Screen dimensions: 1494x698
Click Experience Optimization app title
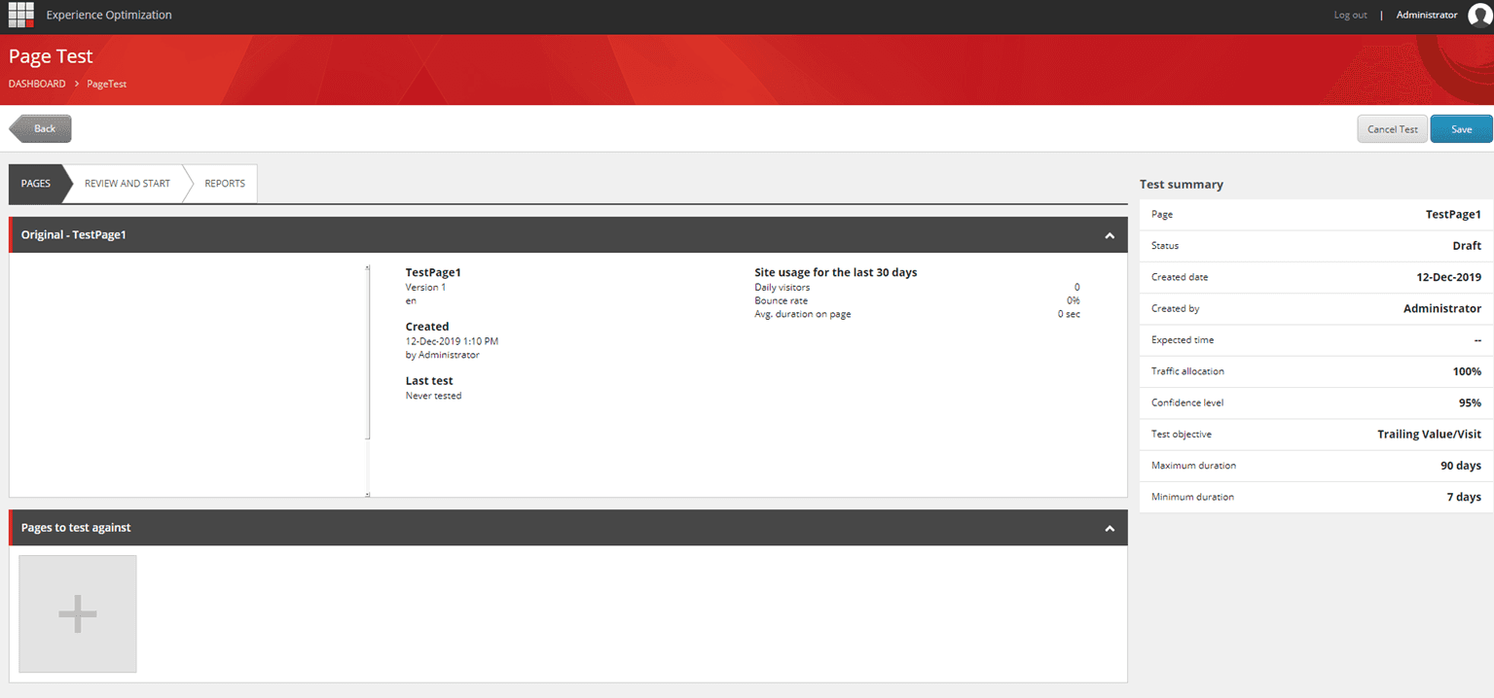point(109,15)
